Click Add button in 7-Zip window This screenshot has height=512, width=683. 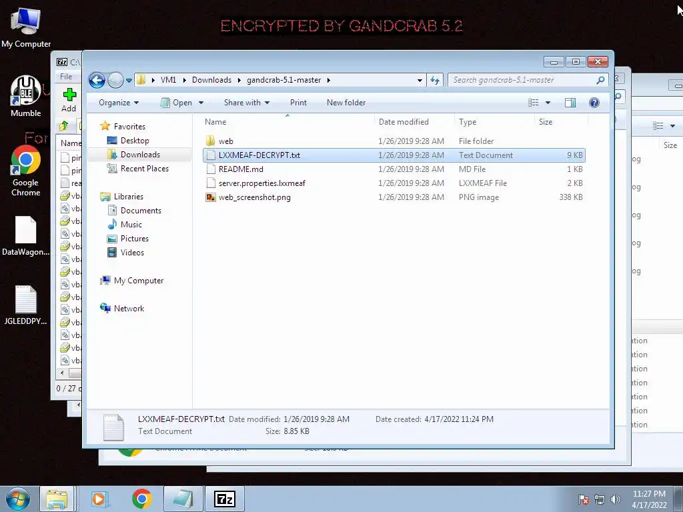tap(69, 100)
